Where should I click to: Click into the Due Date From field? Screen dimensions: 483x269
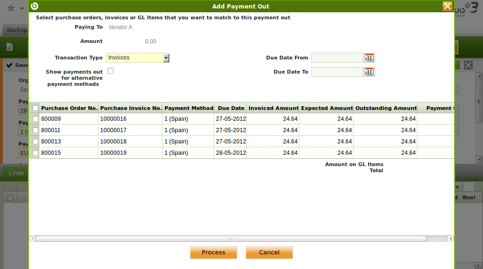(x=337, y=58)
